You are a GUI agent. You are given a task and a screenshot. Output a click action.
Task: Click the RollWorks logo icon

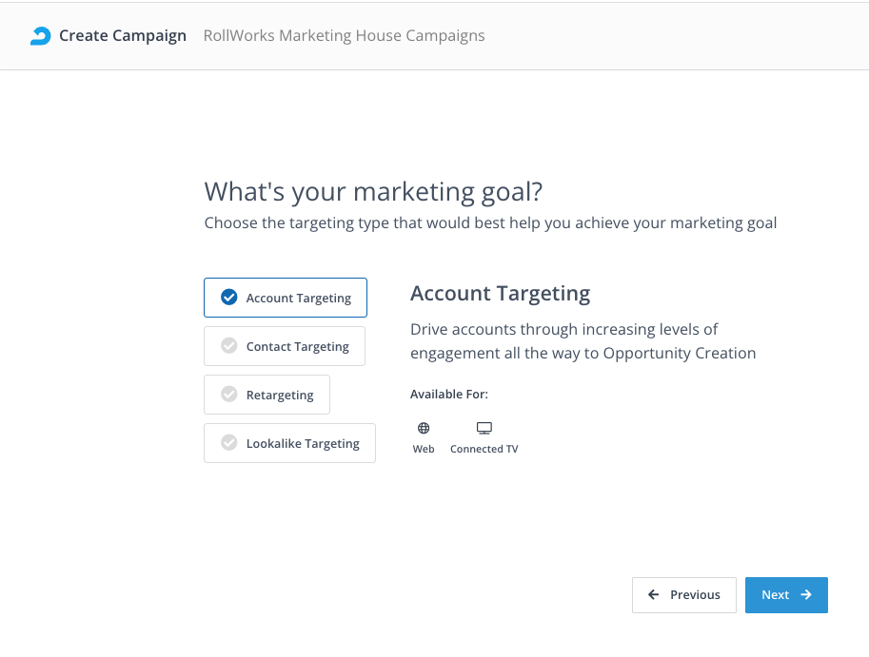pyautogui.click(x=40, y=36)
